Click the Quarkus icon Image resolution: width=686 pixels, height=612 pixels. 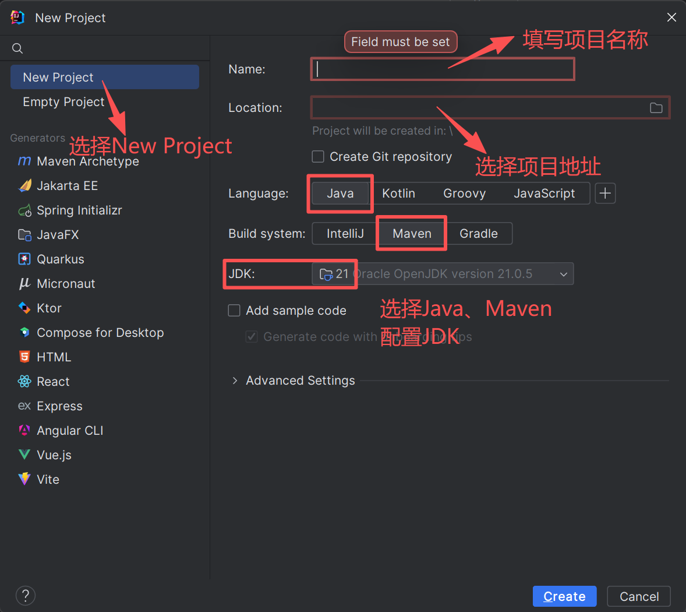pos(24,259)
